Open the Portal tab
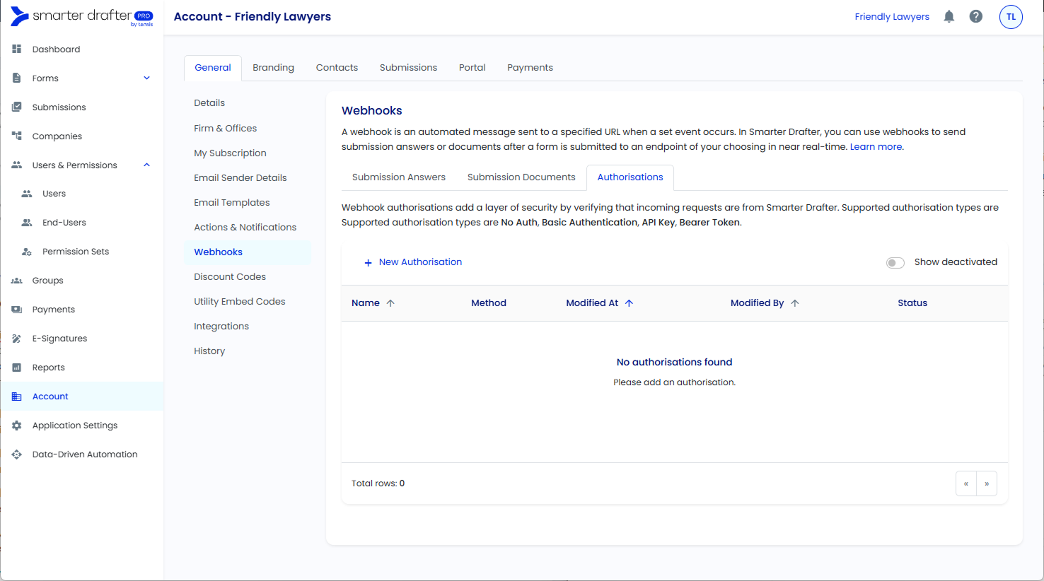 [472, 68]
